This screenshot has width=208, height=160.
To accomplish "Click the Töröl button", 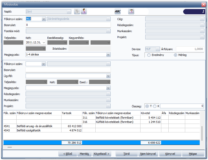I will 126,154.
